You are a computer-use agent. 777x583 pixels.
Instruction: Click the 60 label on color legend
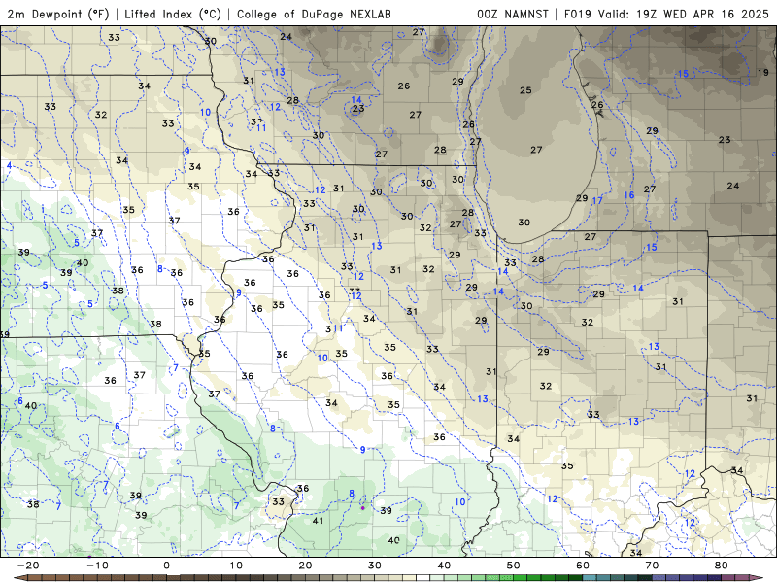583,566
